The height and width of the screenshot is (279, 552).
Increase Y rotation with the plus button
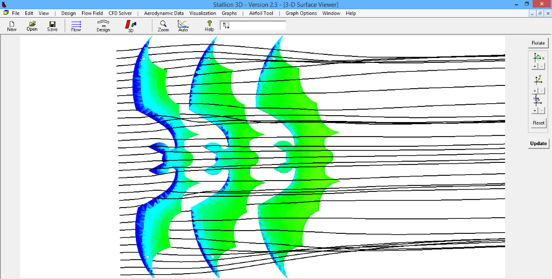tap(535, 90)
